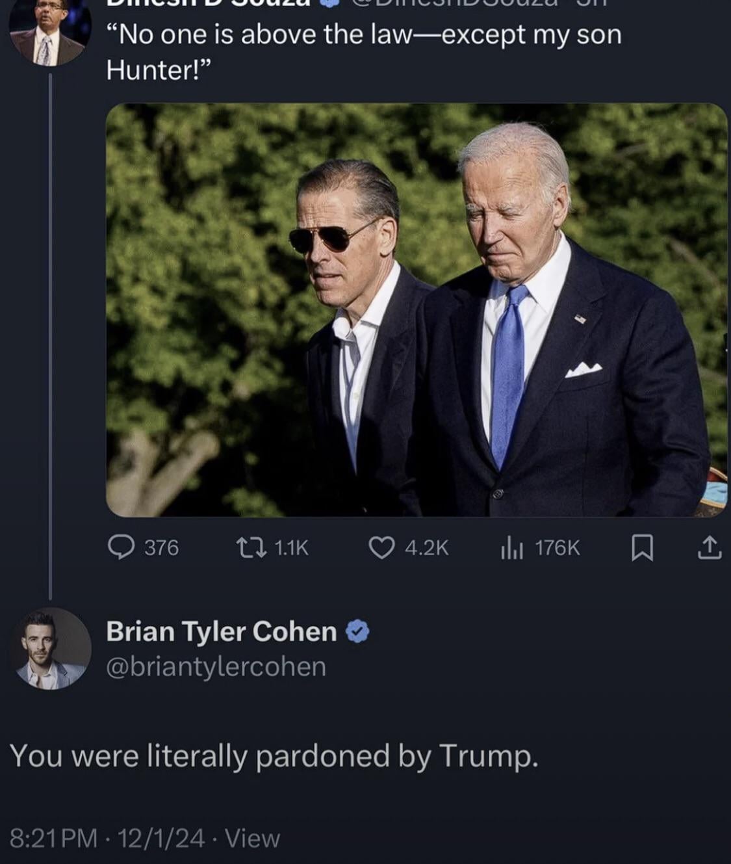
Task: Open Dinesh D'Souza's profile avatar
Action: coord(47,34)
